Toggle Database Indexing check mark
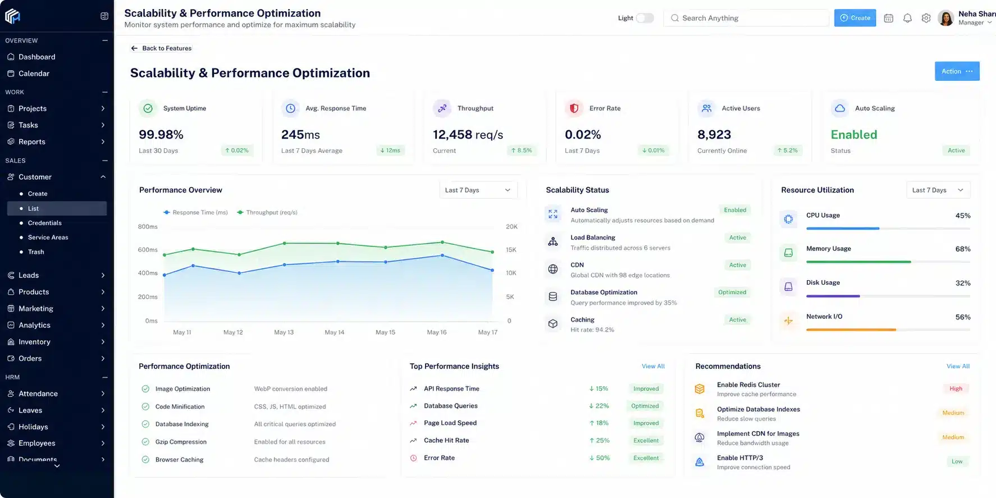The height and width of the screenshot is (498, 996). click(145, 424)
